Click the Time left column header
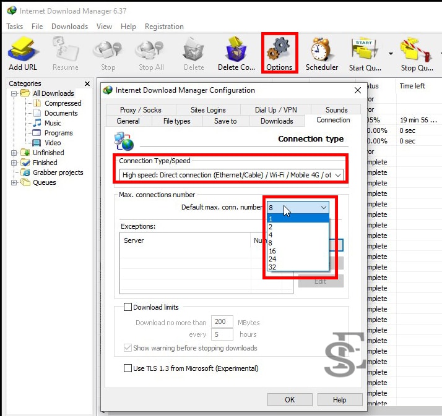Viewport: 442px width, 416px height. 419,86
